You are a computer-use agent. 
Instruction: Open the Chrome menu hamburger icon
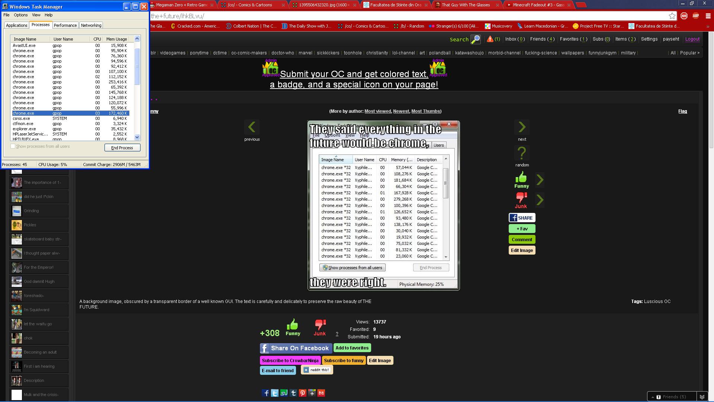tap(708, 16)
